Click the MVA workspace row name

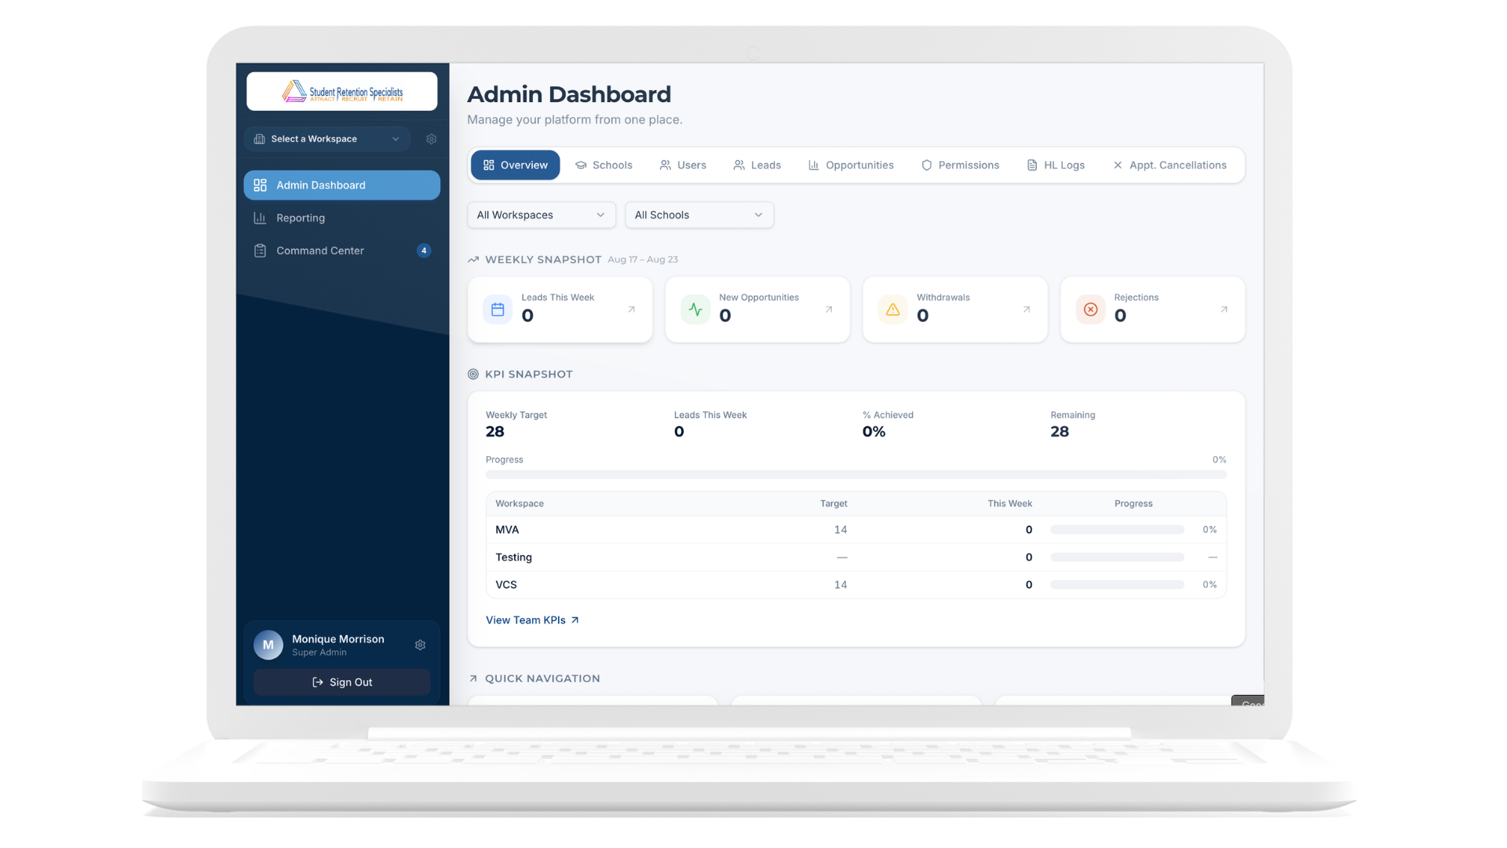point(507,530)
